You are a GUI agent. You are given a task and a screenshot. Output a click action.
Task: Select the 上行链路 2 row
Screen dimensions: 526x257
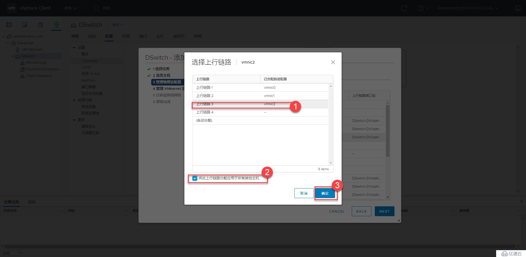coord(260,96)
